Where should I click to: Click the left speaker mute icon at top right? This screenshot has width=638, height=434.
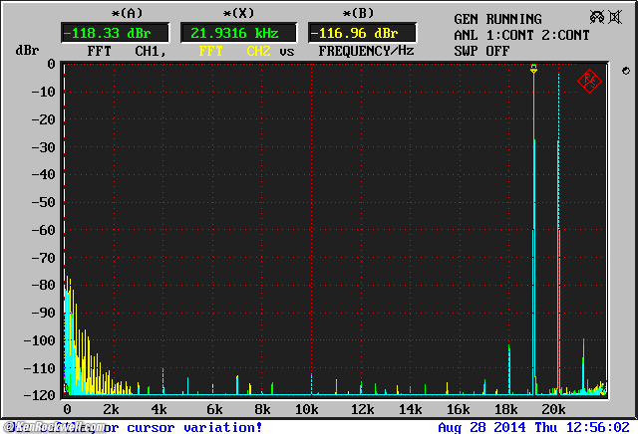(x=597, y=17)
